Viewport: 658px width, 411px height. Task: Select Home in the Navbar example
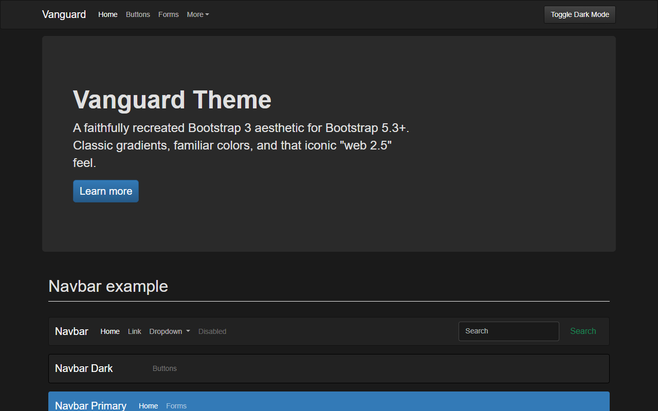click(x=110, y=331)
